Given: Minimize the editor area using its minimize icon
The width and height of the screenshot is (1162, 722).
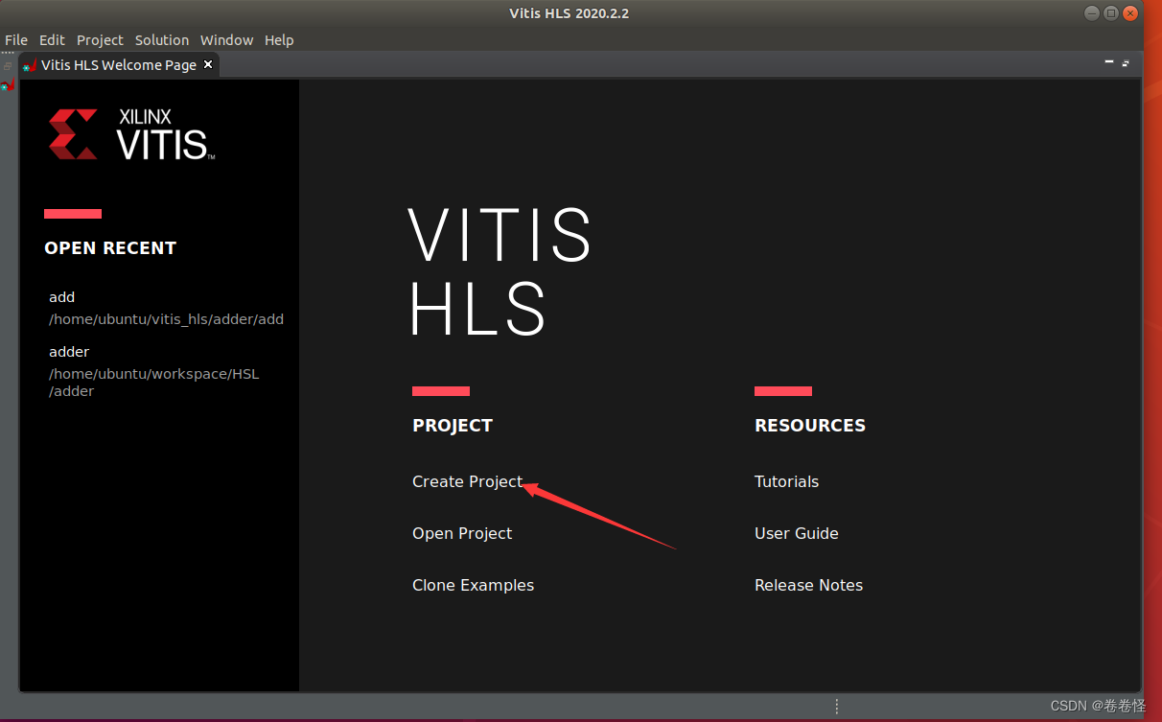Looking at the screenshot, I should pyautogui.click(x=1108, y=61).
